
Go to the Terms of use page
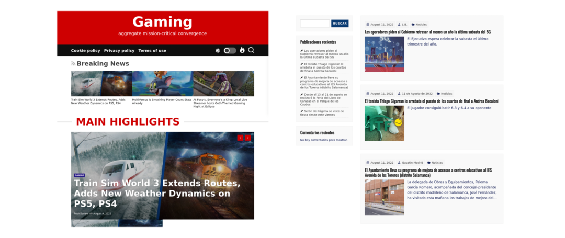(152, 51)
